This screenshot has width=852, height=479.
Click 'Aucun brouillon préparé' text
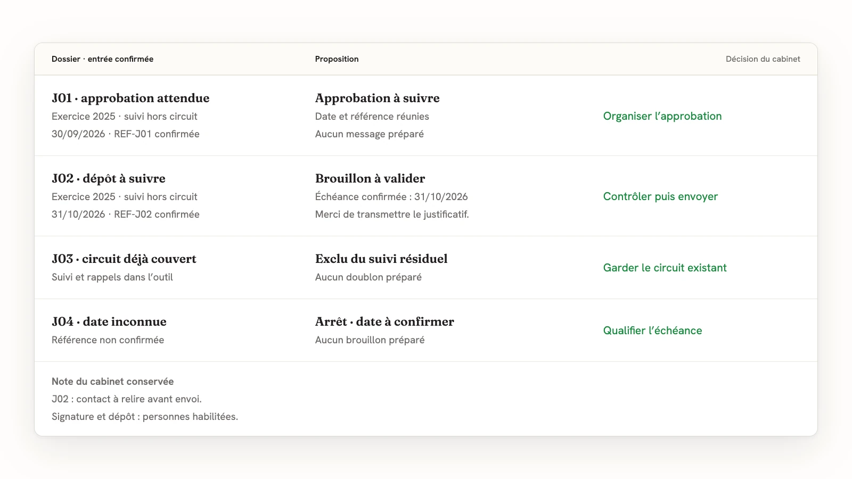click(370, 340)
